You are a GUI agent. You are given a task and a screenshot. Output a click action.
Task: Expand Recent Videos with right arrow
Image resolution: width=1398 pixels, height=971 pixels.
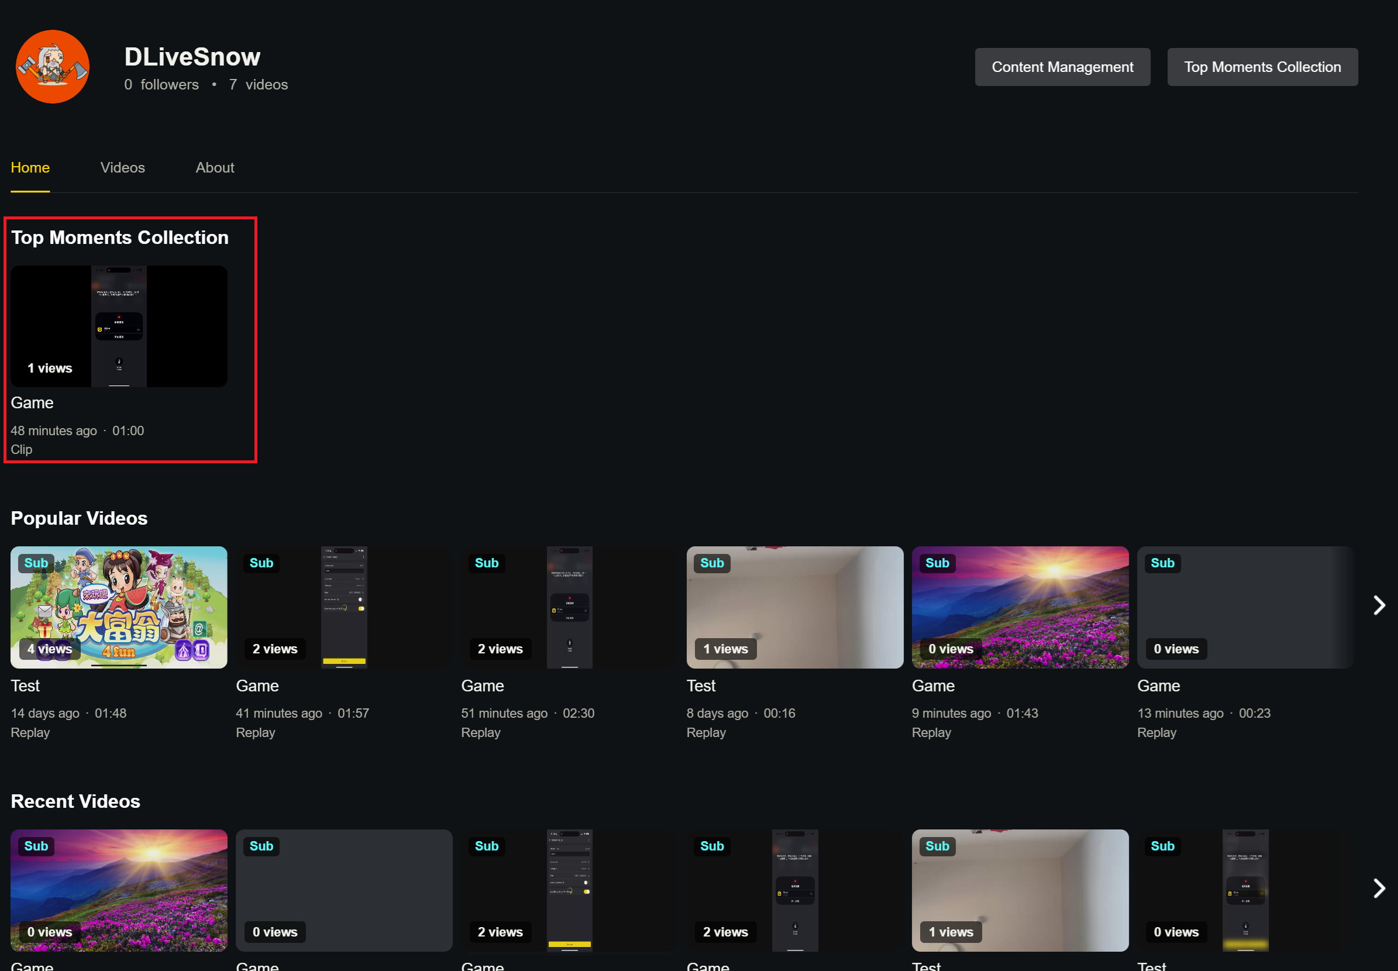tap(1379, 889)
